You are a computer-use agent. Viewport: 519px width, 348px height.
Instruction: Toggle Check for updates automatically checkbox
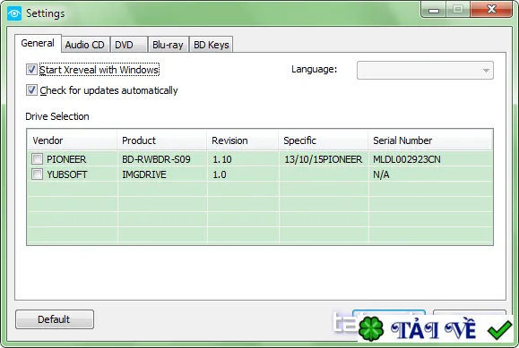coord(31,90)
